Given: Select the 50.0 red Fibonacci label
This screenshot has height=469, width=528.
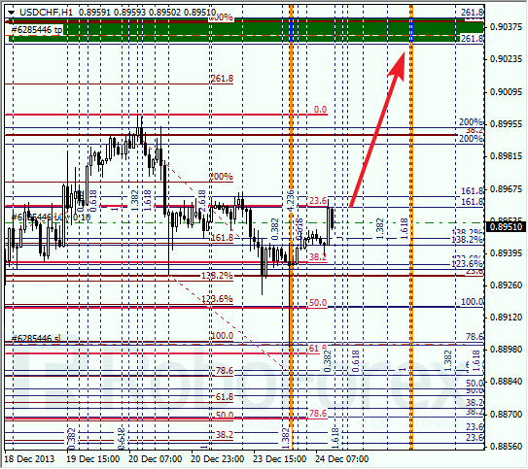Looking at the screenshot, I should click(318, 302).
